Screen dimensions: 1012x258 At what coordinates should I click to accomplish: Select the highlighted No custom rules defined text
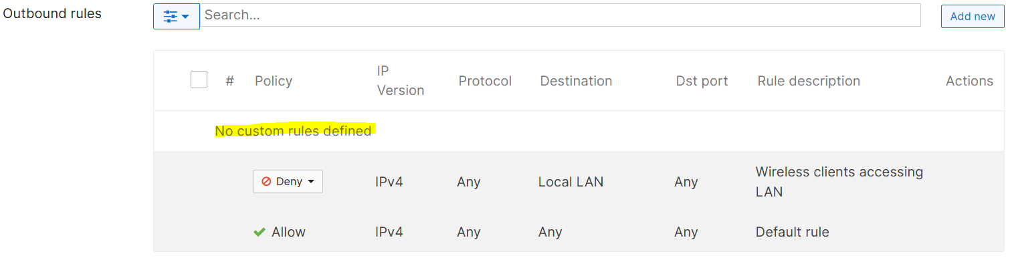click(x=293, y=131)
